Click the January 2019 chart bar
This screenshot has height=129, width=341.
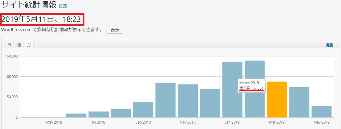click(x=232, y=90)
